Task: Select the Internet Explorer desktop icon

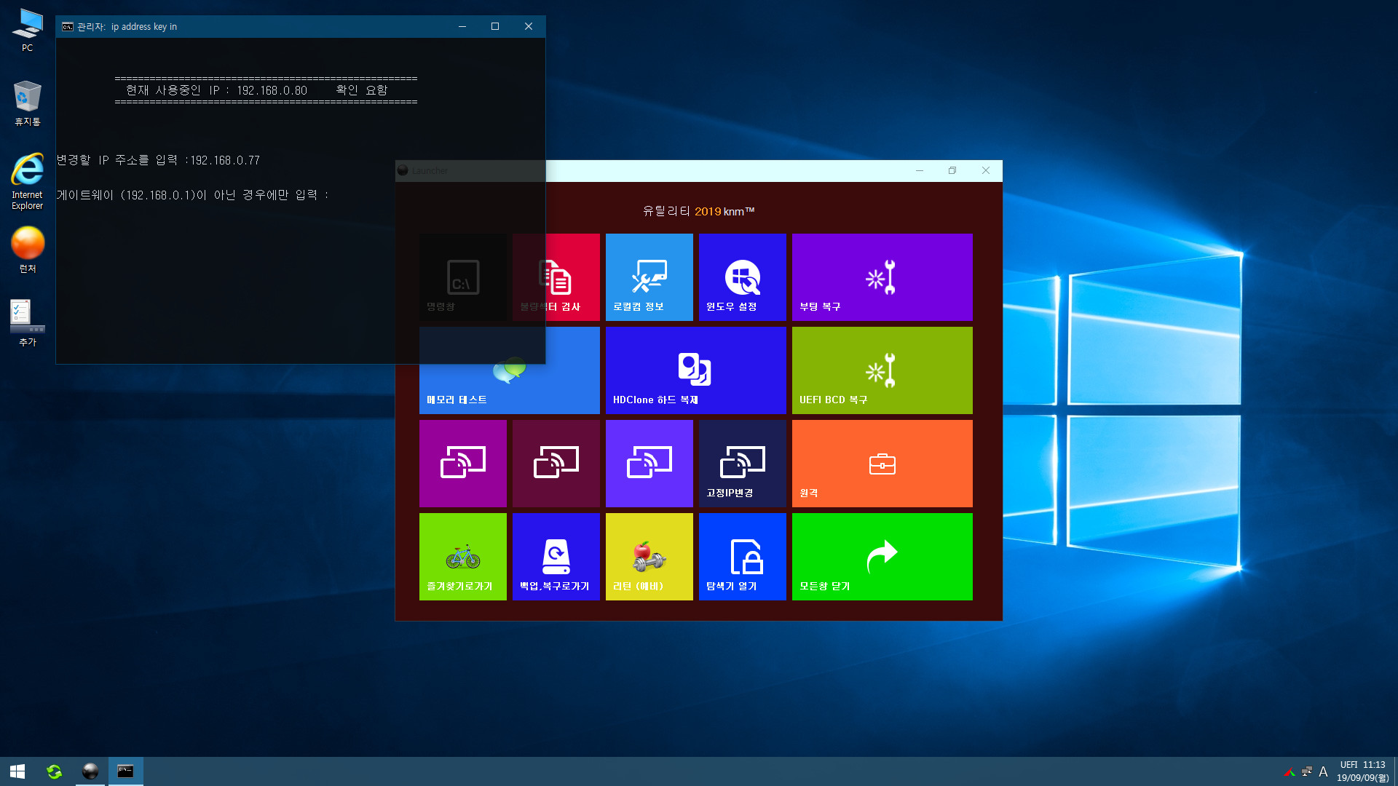Action: click(27, 182)
